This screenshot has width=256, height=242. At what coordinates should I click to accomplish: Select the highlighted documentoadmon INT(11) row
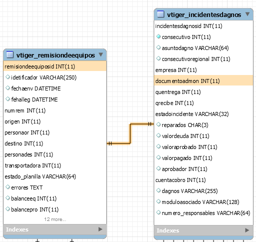(204, 80)
